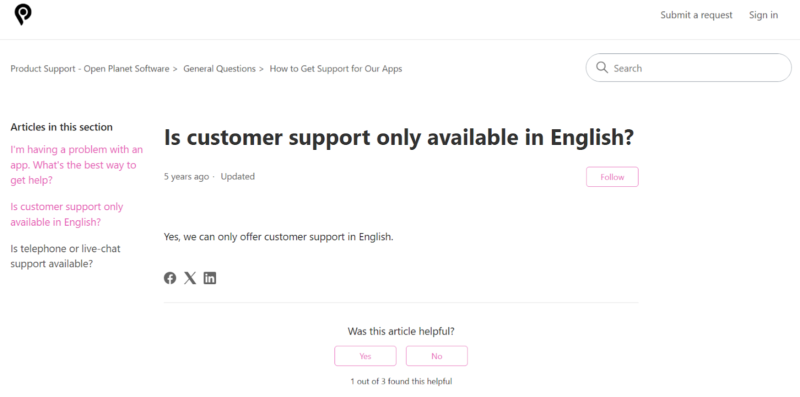Open article about telephone or live-chat support
Viewport: 800px width, 397px height.
coord(65,256)
